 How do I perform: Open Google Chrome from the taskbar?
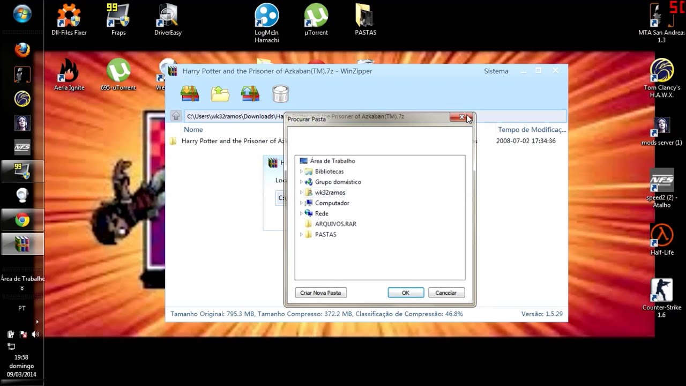[22, 220]
